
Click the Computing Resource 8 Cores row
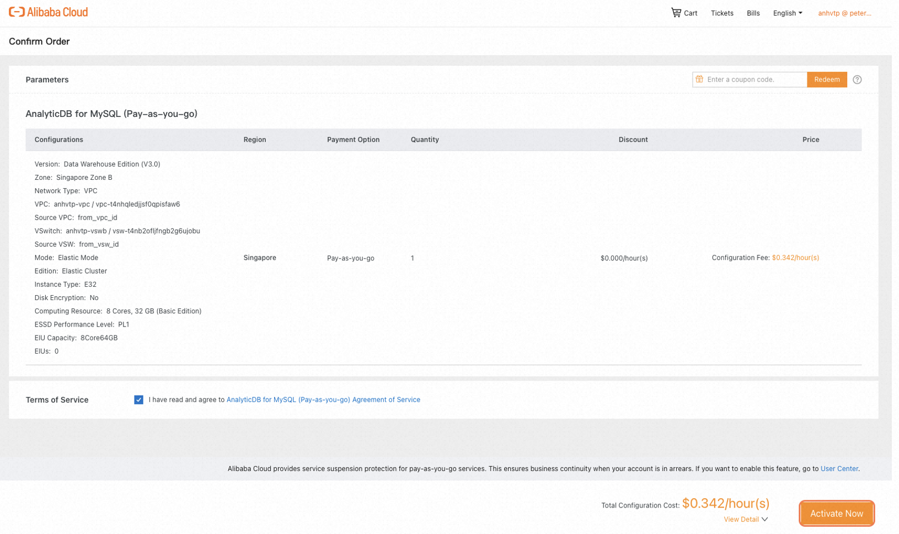[118, 311]
